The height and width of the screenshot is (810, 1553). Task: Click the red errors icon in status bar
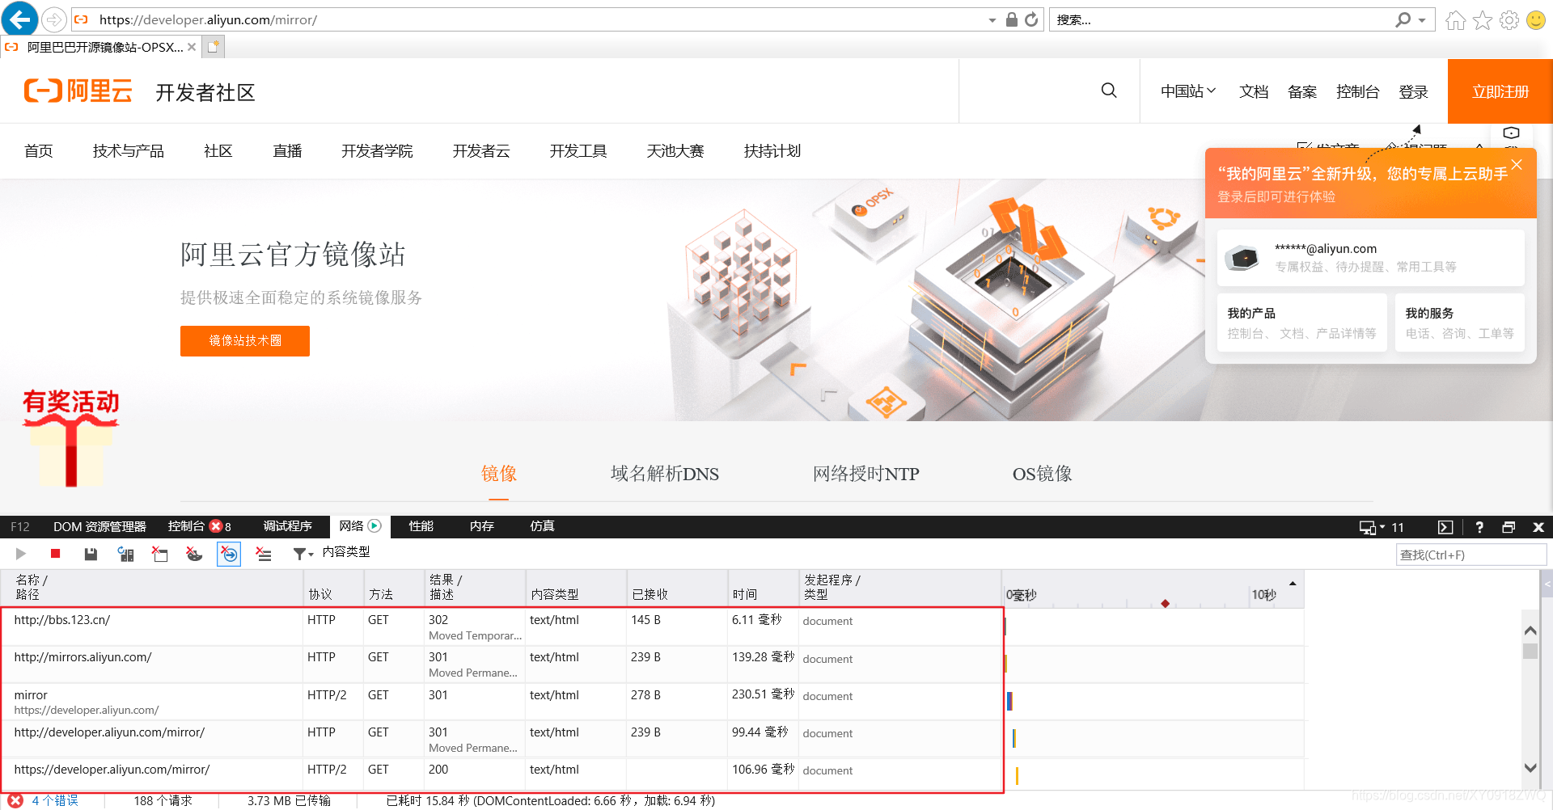click(15, 800)
